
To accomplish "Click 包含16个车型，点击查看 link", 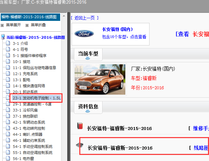I will tap(124, 37).
